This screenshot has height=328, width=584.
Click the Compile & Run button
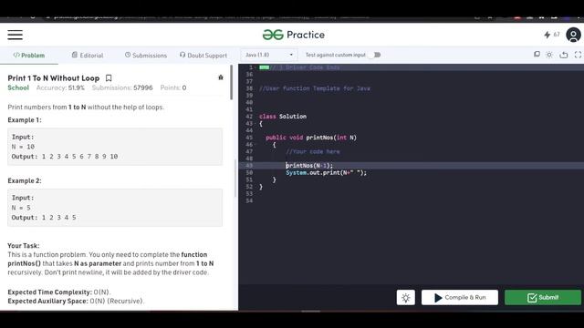460,298
